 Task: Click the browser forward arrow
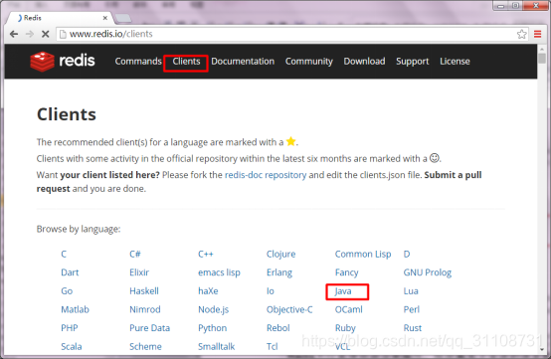[x=30, y=34]
